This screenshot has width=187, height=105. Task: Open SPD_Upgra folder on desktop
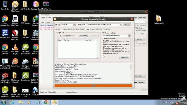25,20
